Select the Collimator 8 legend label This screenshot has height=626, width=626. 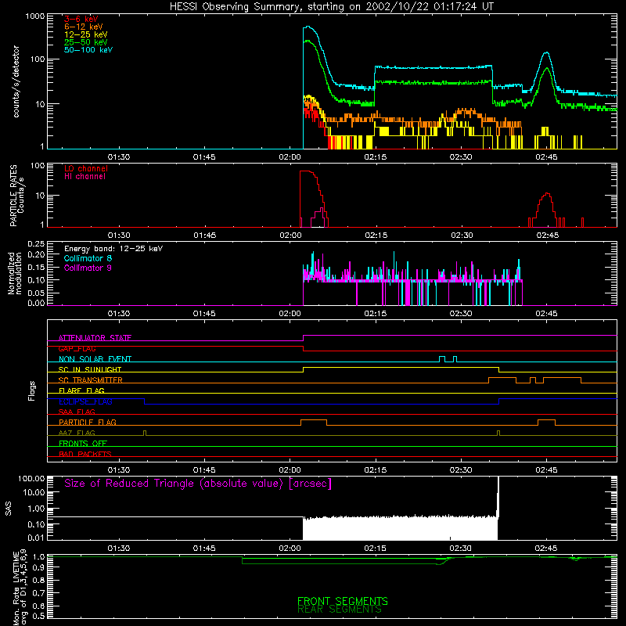coord(88,258)
